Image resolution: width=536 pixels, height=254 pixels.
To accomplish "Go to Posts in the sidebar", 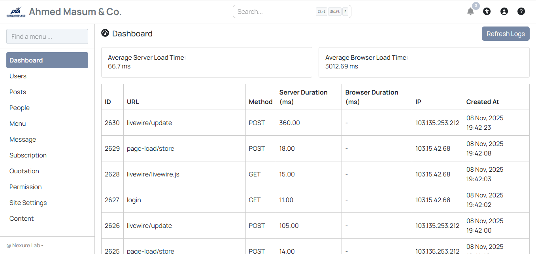I will [x=18, y=92].
